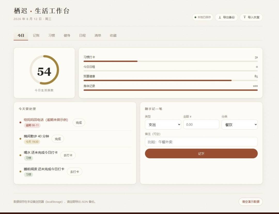
Task: Click the 习惯 tag under 睡前阅读
Action: [28, 174]
